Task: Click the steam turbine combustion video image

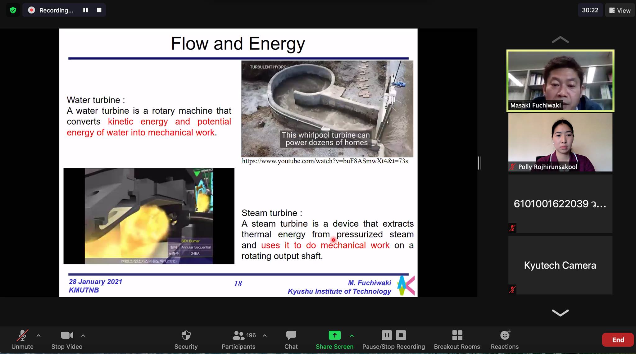Action: (x=149, y=216)
